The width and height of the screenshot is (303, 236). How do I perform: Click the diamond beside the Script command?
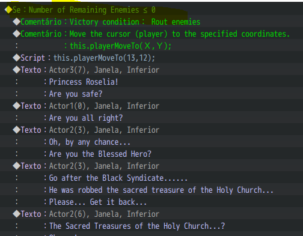click(x=17, y=58)
